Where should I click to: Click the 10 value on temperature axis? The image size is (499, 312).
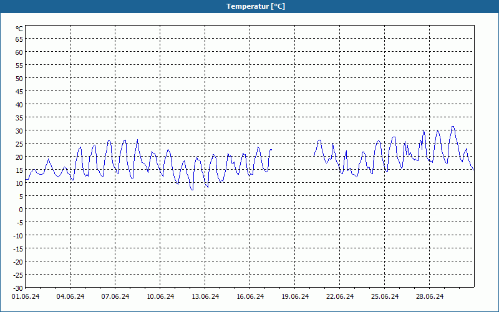(19, 183)
